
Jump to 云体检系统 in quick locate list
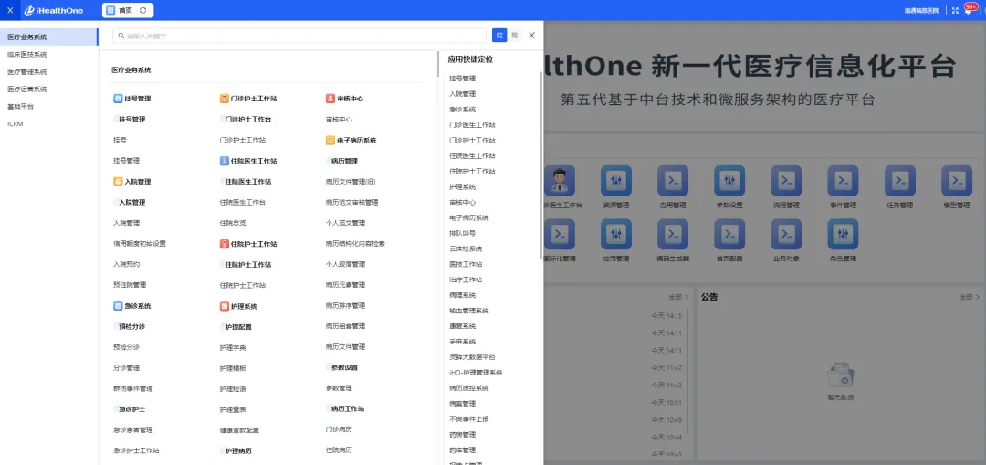click(x=466, y=248)
